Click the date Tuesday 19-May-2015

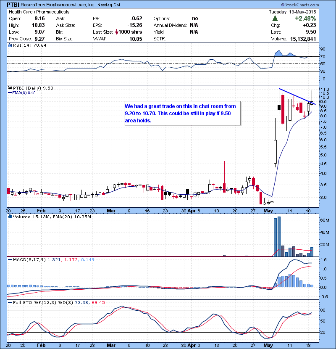pos(292,12)
